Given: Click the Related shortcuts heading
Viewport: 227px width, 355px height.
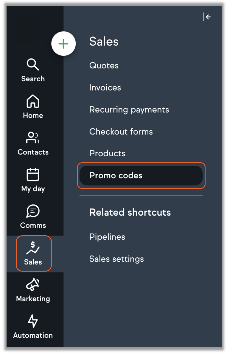Looking at the screenshot, I should pyautogui.click(x=130, y=212).
